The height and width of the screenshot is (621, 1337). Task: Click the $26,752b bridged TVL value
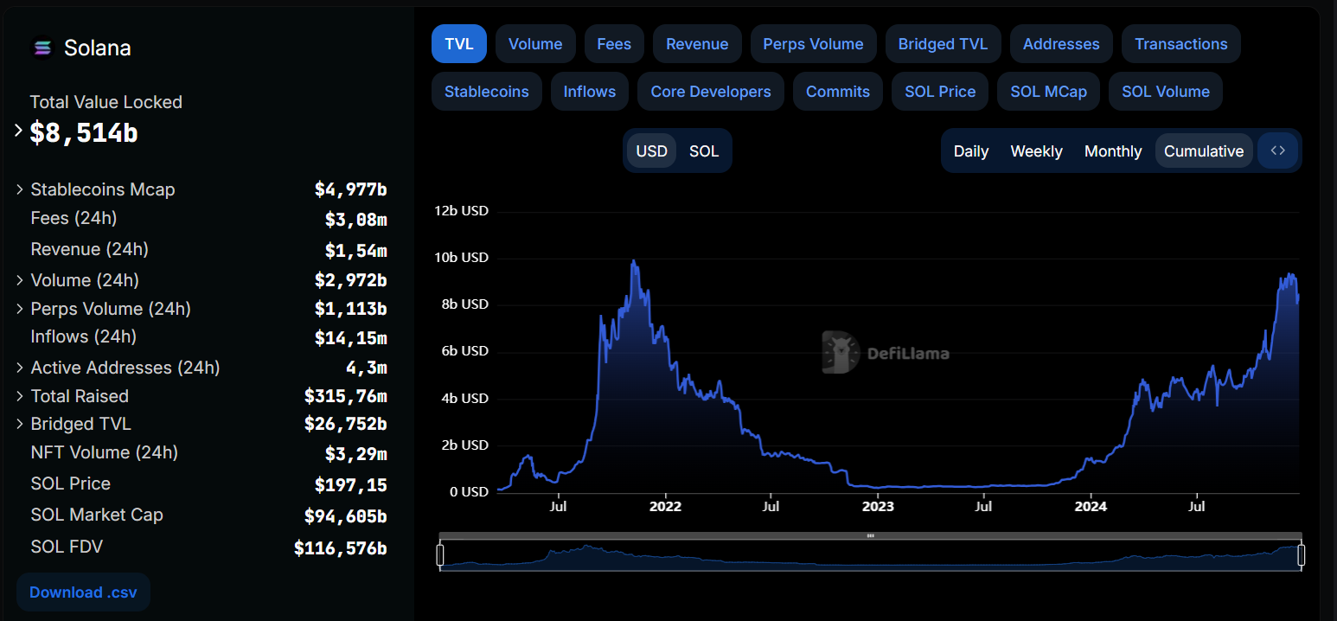pos(345,424)
